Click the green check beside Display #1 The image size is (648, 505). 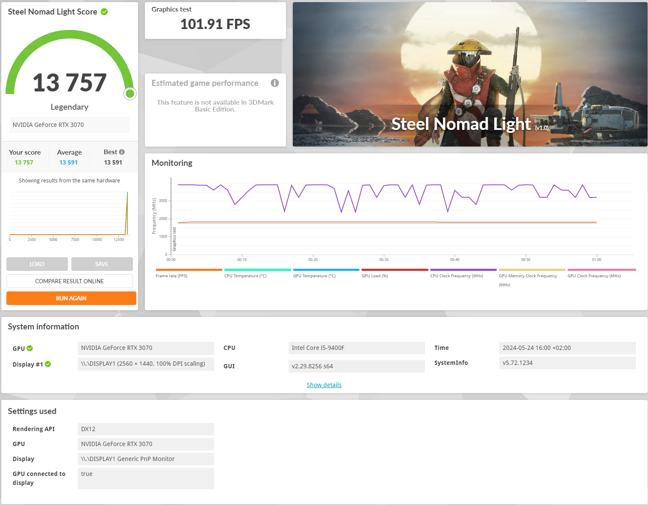48,364
